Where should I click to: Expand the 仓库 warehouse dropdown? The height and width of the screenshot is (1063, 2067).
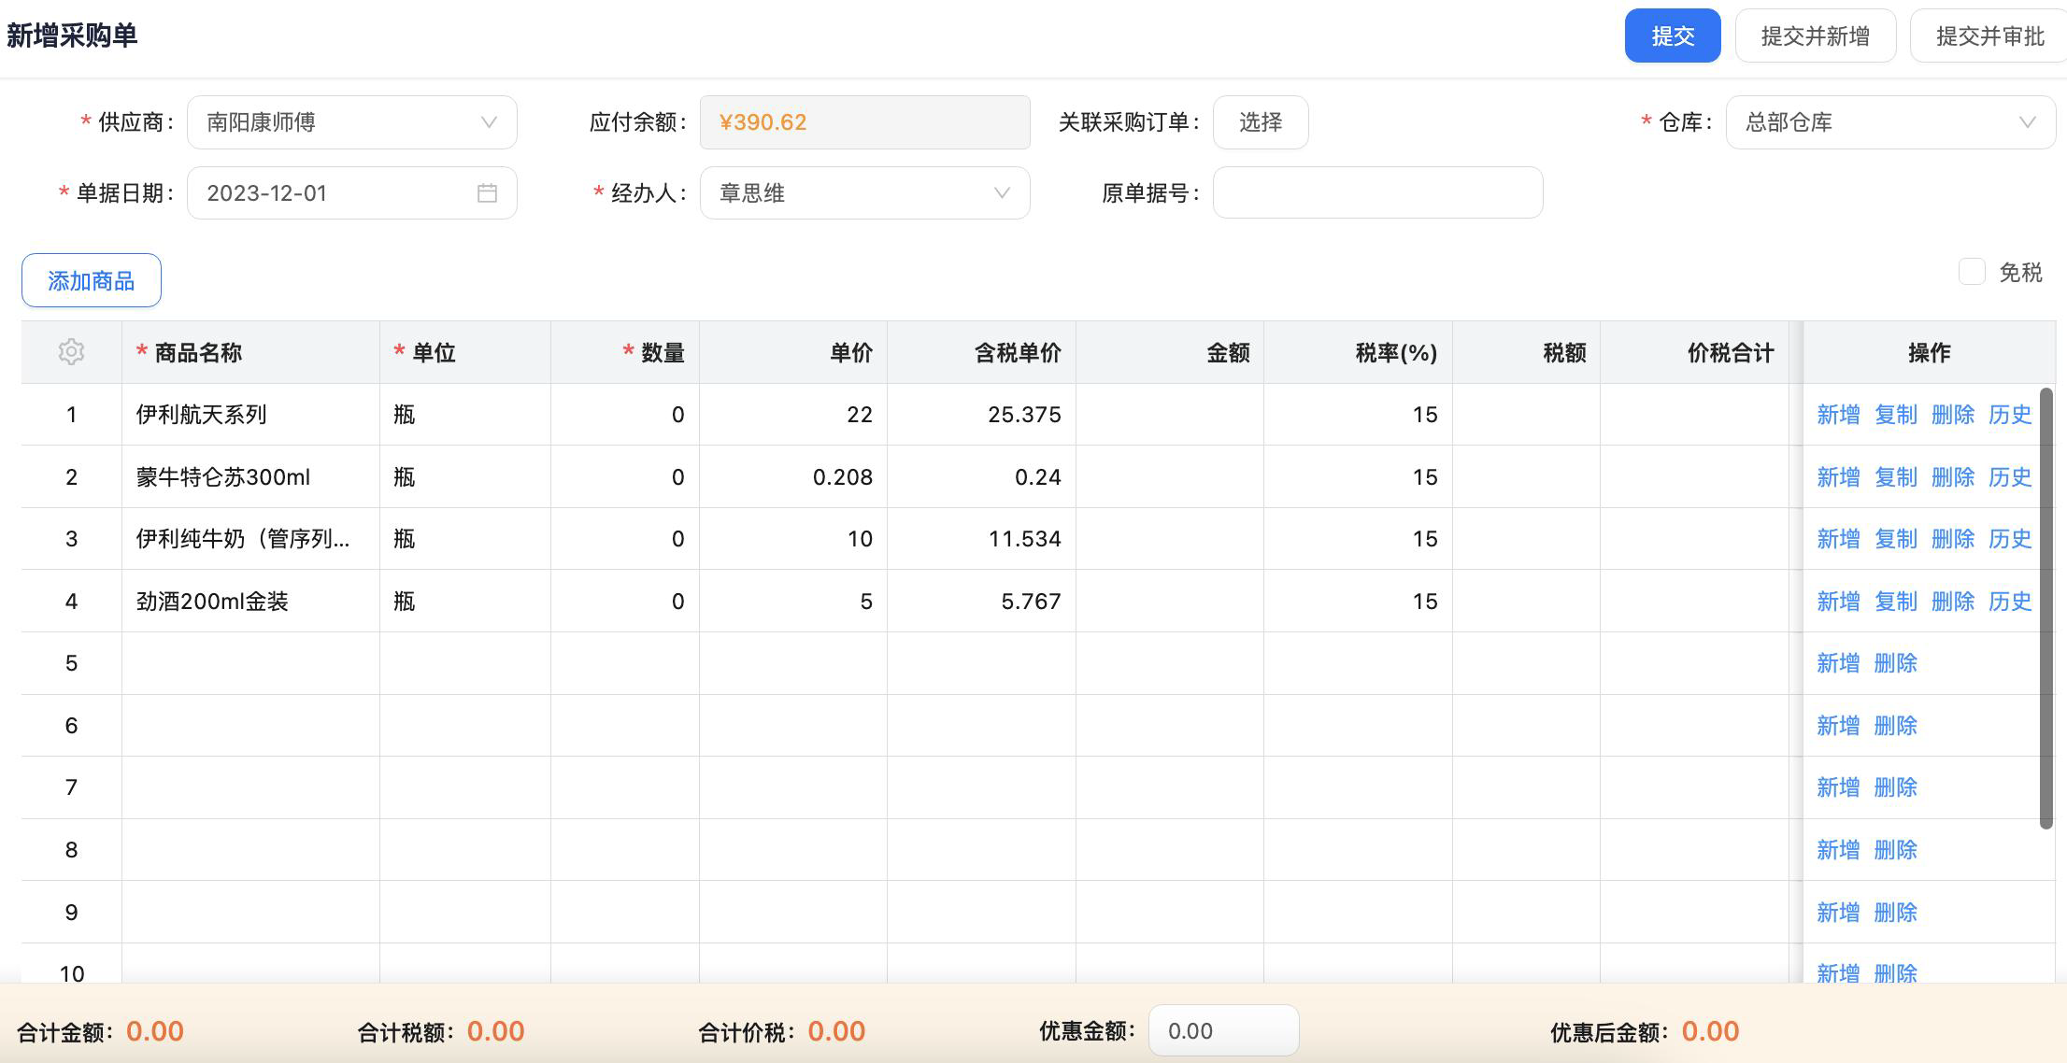2026,121
